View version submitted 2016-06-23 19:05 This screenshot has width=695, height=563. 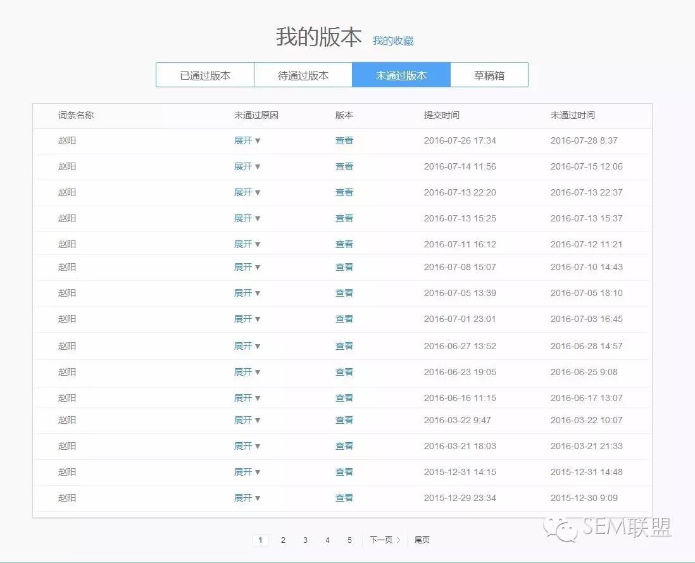[x=344, y=372]
